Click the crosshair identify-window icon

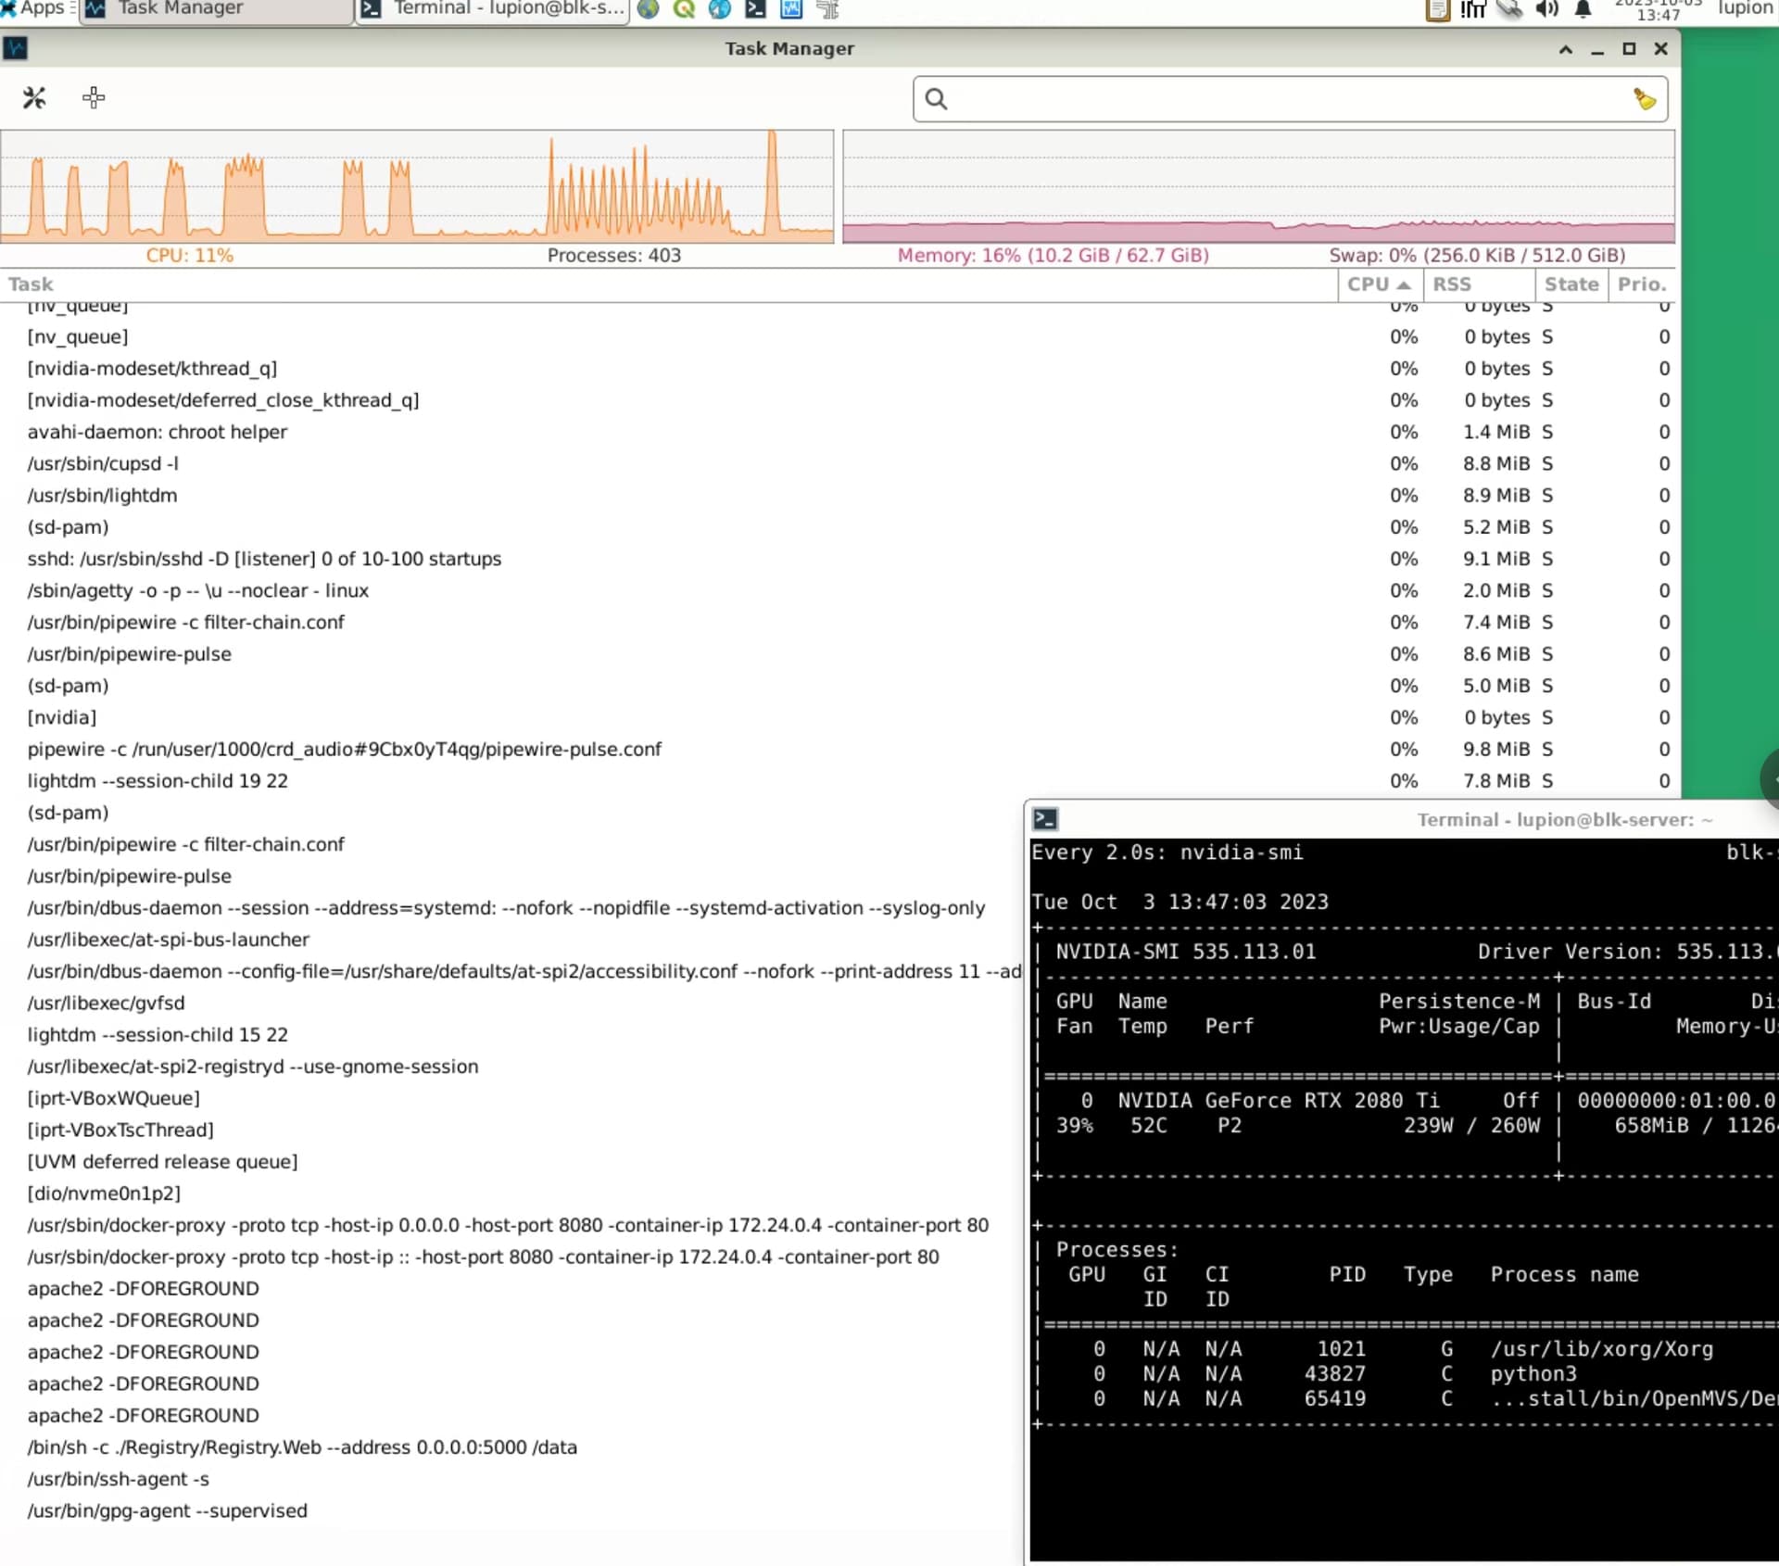click(x=94, y=97)
